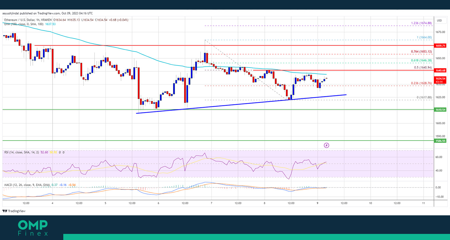This screenshot has height=240, width=450.
Task: Click the 'aayushjindal published on TradingView.com' text
Action: pyautogui.click(x=31, y=13)
